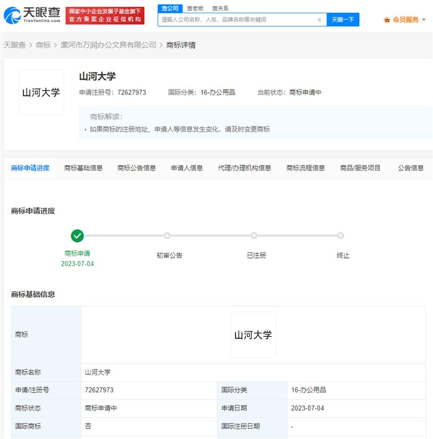This screenshot has height=439, width=433.
Task: Return via the 商标 breadcrumb link
Action: [43, 45]
